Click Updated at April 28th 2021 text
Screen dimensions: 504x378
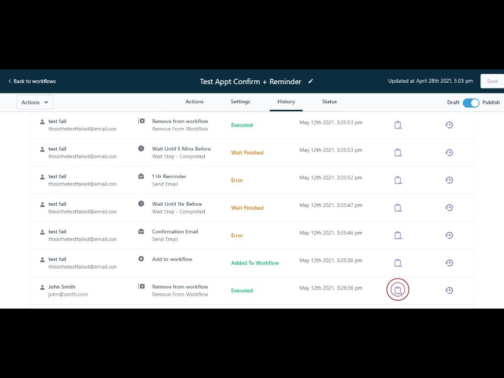pyautogui.click(x=431, y=81)
